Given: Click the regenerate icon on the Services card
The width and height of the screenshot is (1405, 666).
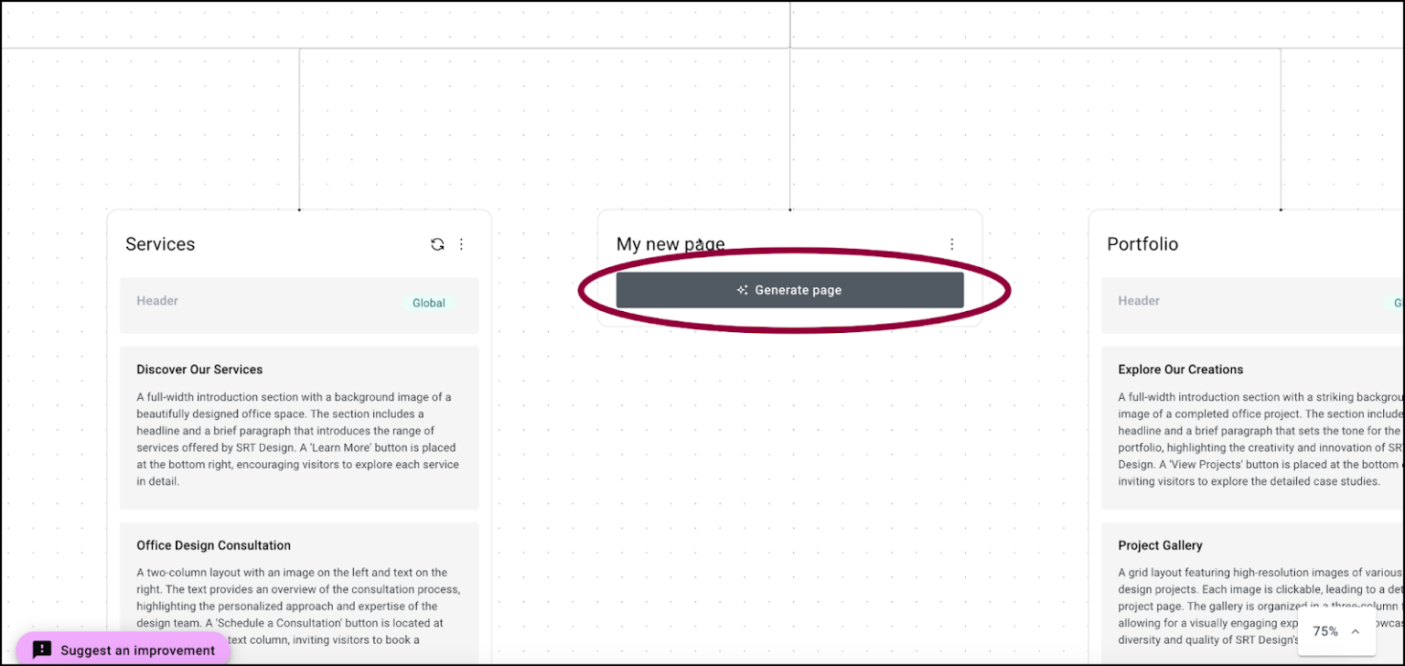Looking at the screenshot, I should click(438, 244).
